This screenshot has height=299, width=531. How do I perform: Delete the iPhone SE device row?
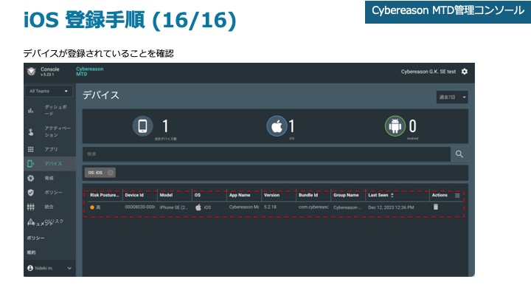436,207
